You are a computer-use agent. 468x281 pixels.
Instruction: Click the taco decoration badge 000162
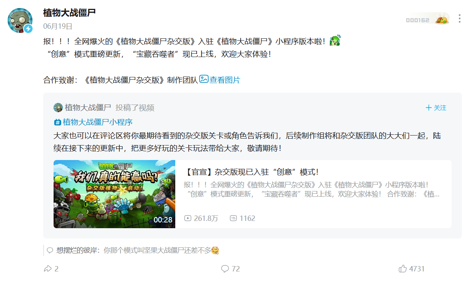[x=427, y=19]
